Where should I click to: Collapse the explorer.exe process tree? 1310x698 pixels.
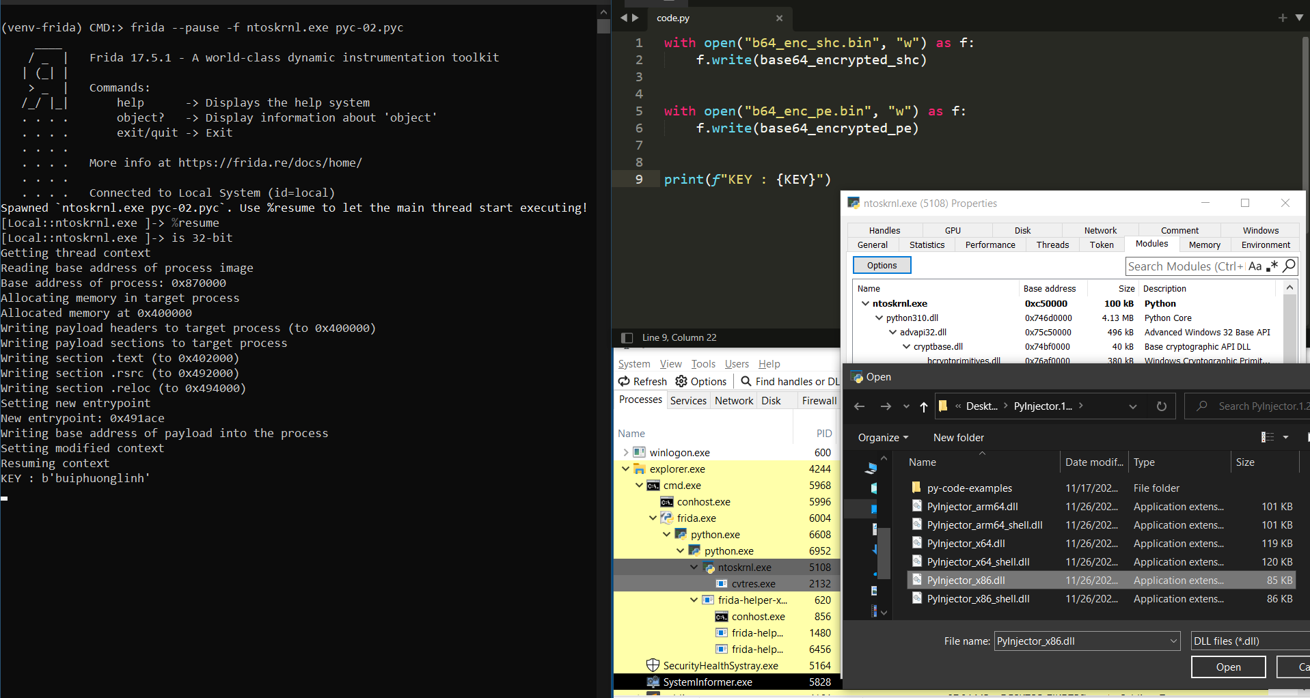pos(626,469)
